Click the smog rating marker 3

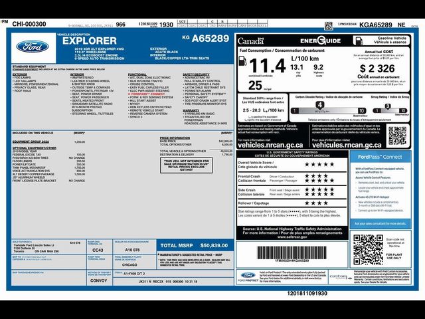[x=388, y=106]
